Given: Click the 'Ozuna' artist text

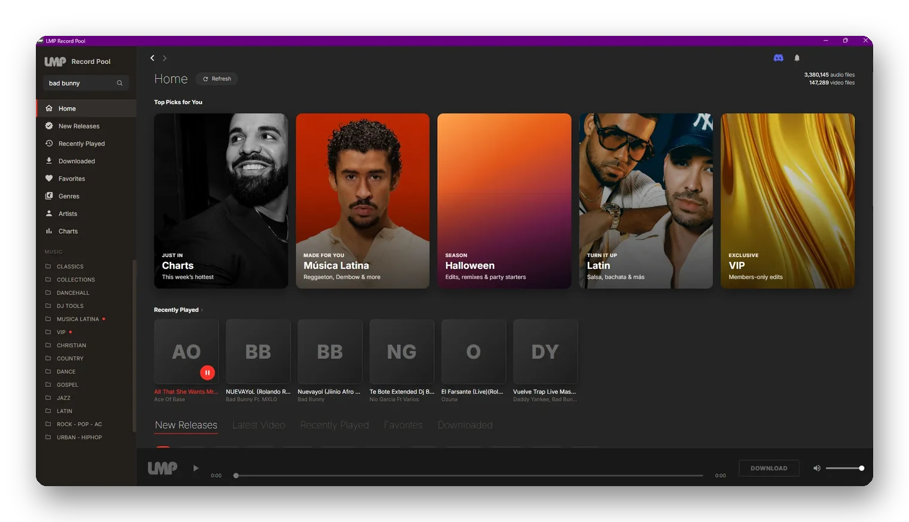Looking at the screenshot, I should click(449, 399).
